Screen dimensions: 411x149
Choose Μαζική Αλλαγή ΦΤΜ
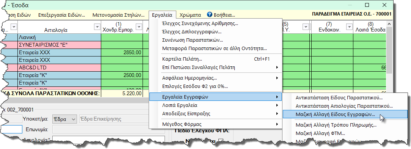click(x=345, y=133)
